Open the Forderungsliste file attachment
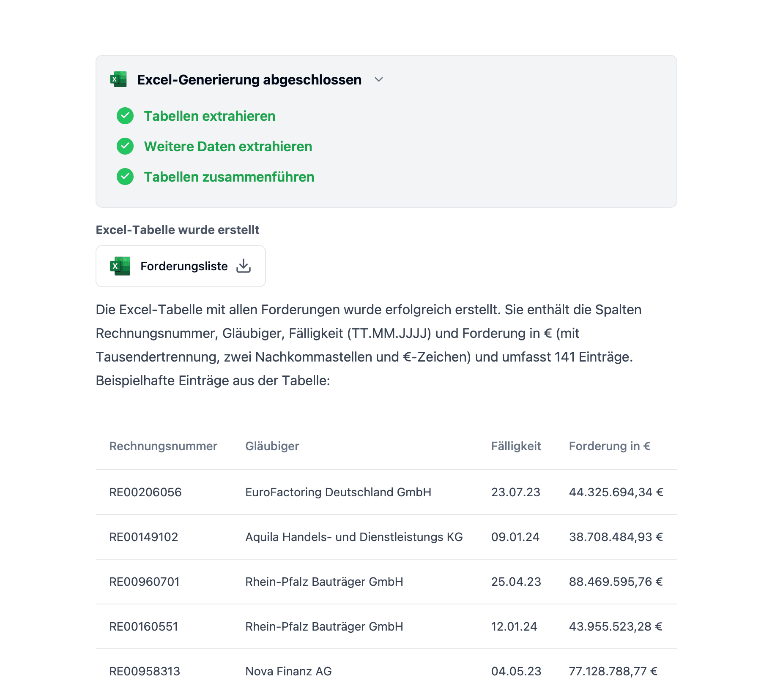This screenshot has width=772, height=691. pos(184,266)
